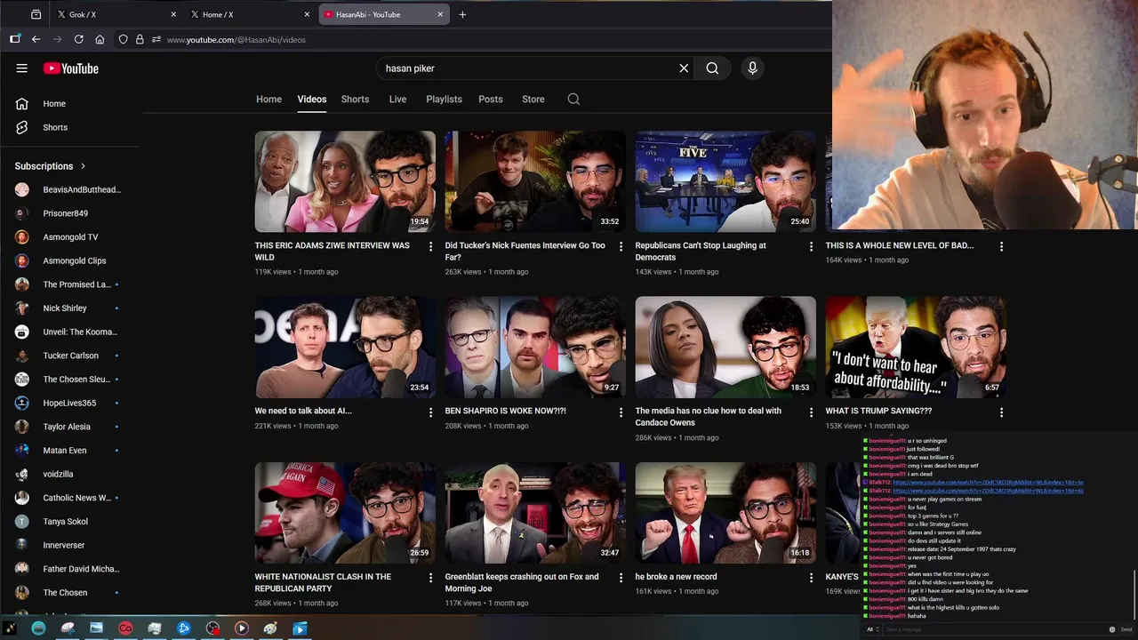1138x640 pixels.
Task: Open site permissions icon in address bar
Action: coord(156,39)
